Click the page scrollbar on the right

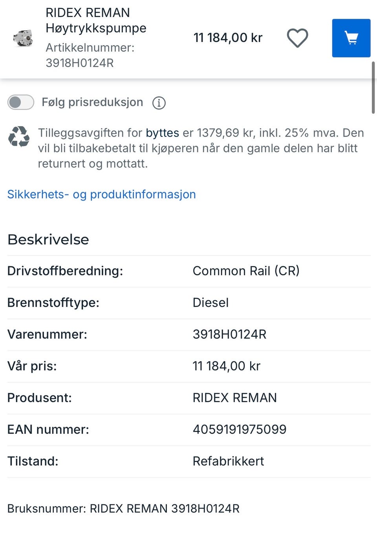coord(373,87)
